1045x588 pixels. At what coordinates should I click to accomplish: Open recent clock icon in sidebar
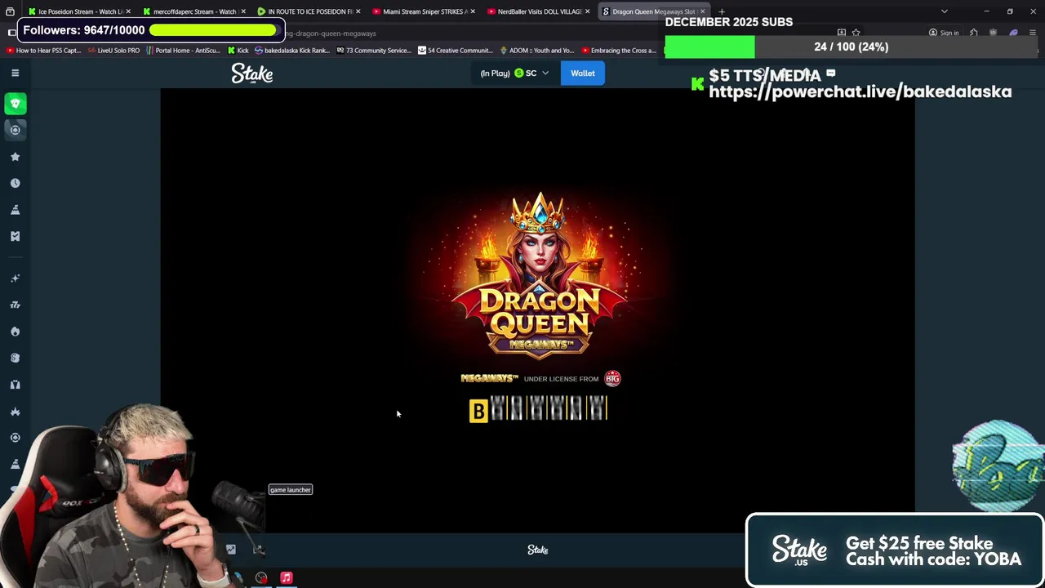pos(15,183)
